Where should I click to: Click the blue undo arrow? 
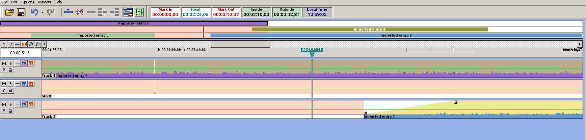(34, 12)
